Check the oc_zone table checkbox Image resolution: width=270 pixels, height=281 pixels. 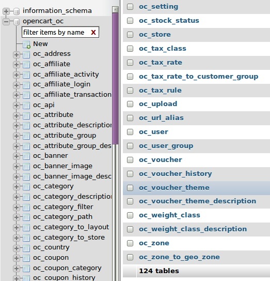[x=130, y=243]
